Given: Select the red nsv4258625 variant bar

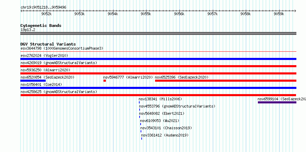Looking at the screenshot, I should (x=158, y=95).
